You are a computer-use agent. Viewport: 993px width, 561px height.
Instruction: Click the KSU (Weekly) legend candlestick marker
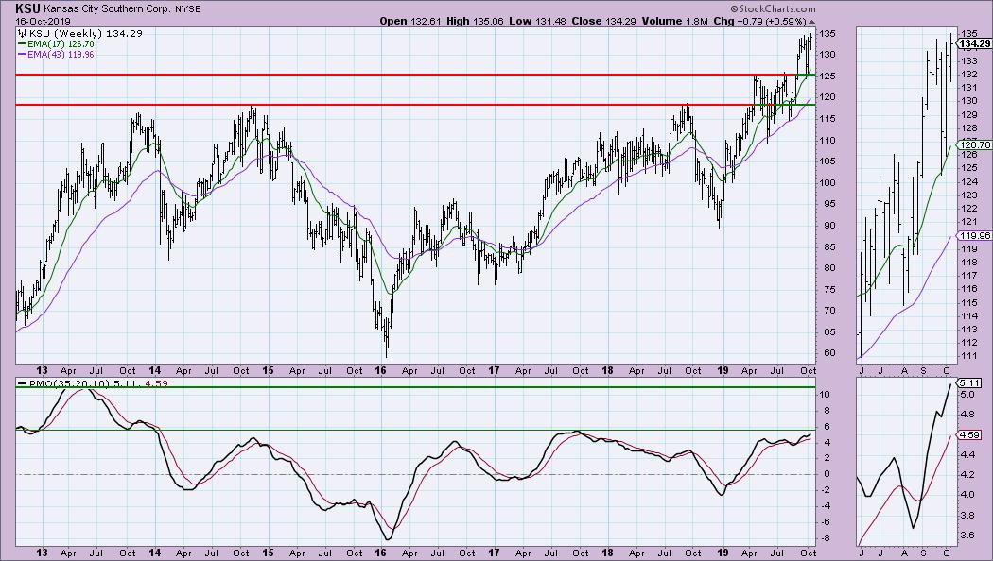22,32
